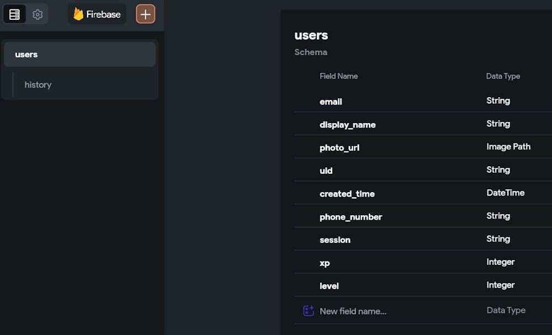Select the display_name field row
The image size is (552, 335).
(348, 125)
